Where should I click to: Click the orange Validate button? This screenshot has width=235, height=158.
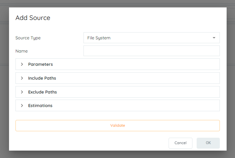(x=118, y=126)
